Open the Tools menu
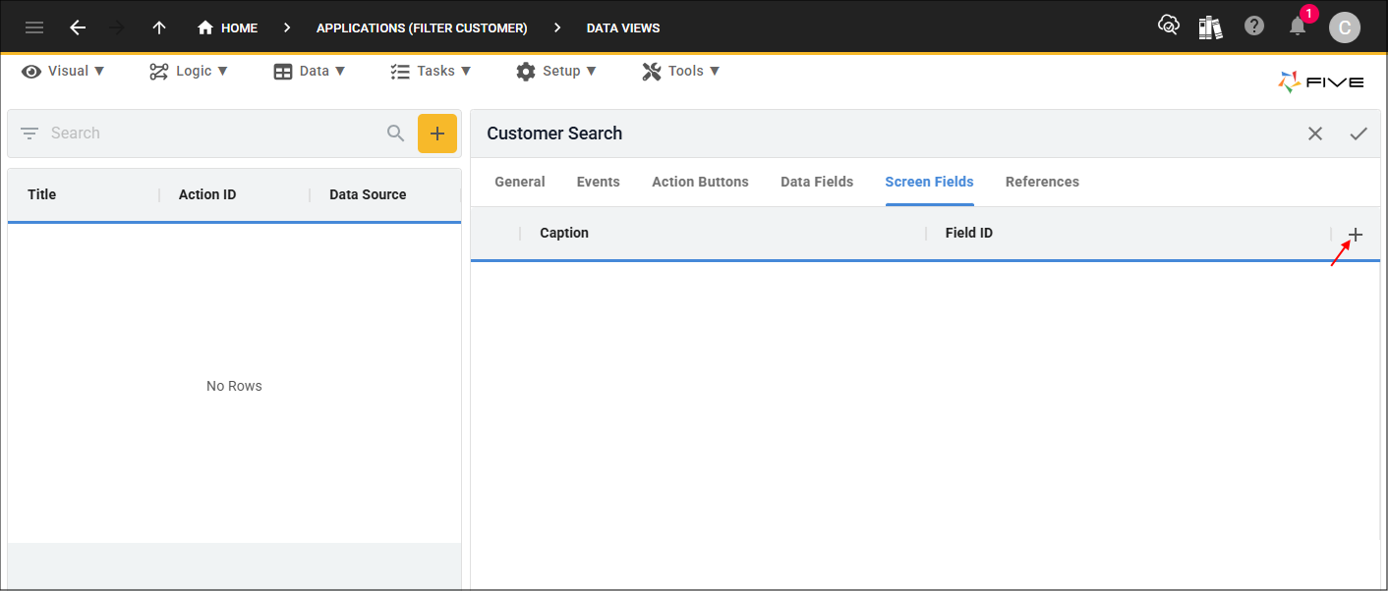Screen dimensions: 1388x591 pos(681,71)
